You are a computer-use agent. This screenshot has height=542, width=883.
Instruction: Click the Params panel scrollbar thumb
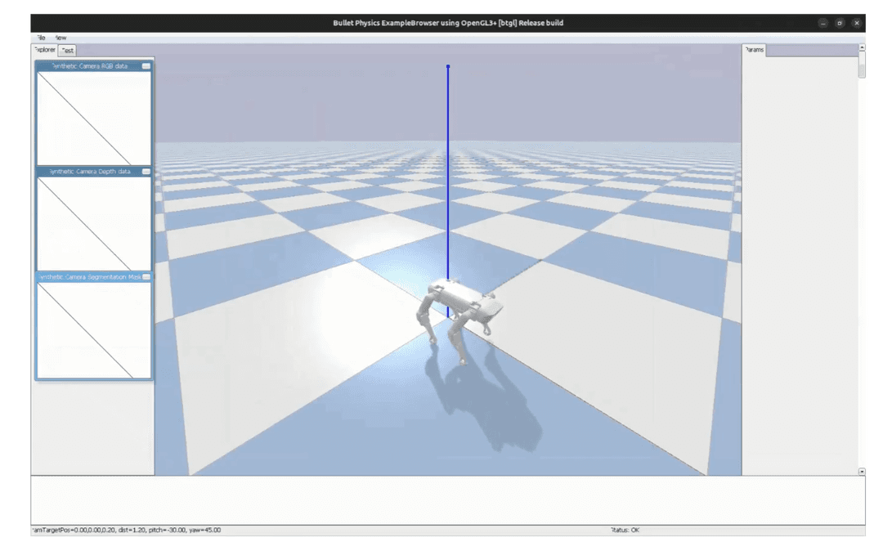point(862,66)
